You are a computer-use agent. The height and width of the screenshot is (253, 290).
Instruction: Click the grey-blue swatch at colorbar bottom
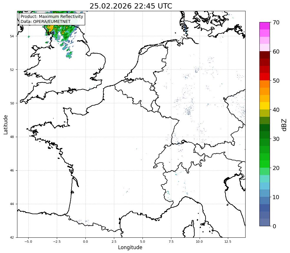tap(265, 222)
